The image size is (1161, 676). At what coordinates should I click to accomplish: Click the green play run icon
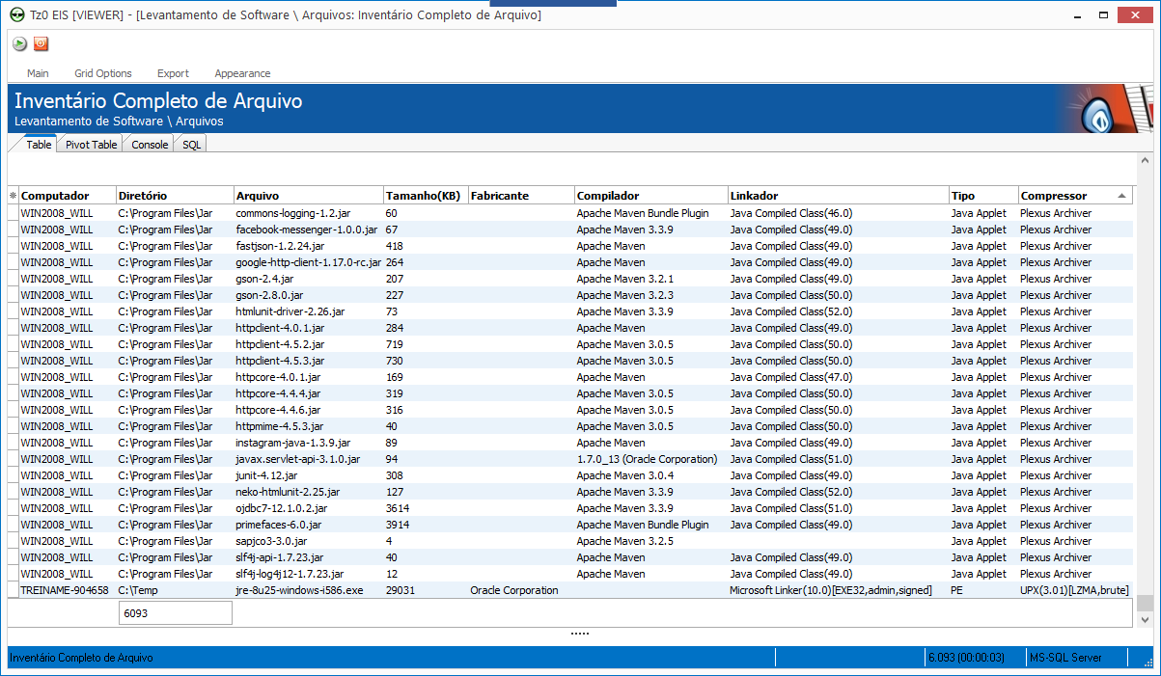tap(19, 43)
